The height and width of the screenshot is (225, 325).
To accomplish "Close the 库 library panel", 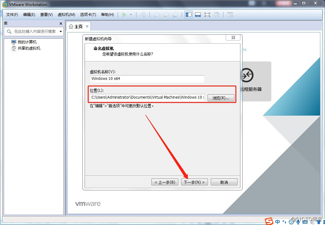I will click(x=61, y=24).
